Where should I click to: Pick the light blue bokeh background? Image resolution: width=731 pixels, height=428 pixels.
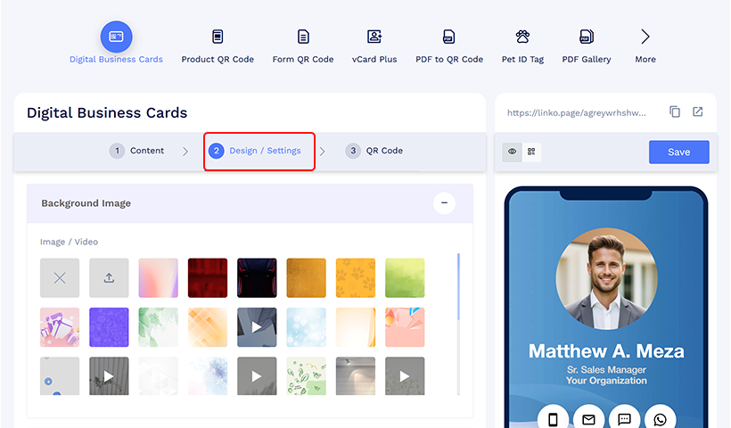tap(307, 327)
